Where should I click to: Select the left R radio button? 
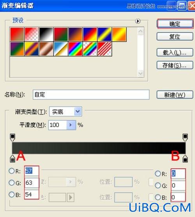[11, 171]
